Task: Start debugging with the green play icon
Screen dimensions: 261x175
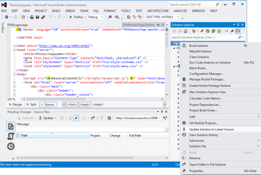Action: point(71,17)
